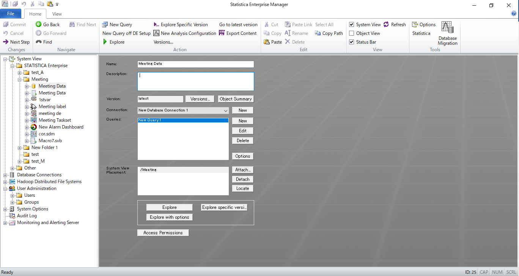
Task: Select the cor.sdm spreadsheet icon
Action: [33, 133]
